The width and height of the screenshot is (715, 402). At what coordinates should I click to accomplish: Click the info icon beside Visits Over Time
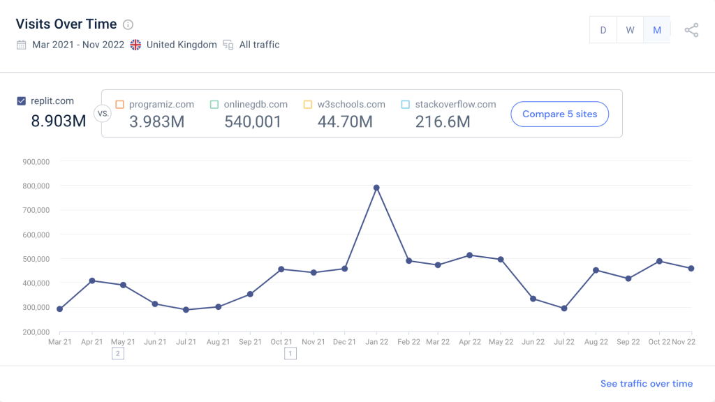pyautogui.click(x=128, y=24)
